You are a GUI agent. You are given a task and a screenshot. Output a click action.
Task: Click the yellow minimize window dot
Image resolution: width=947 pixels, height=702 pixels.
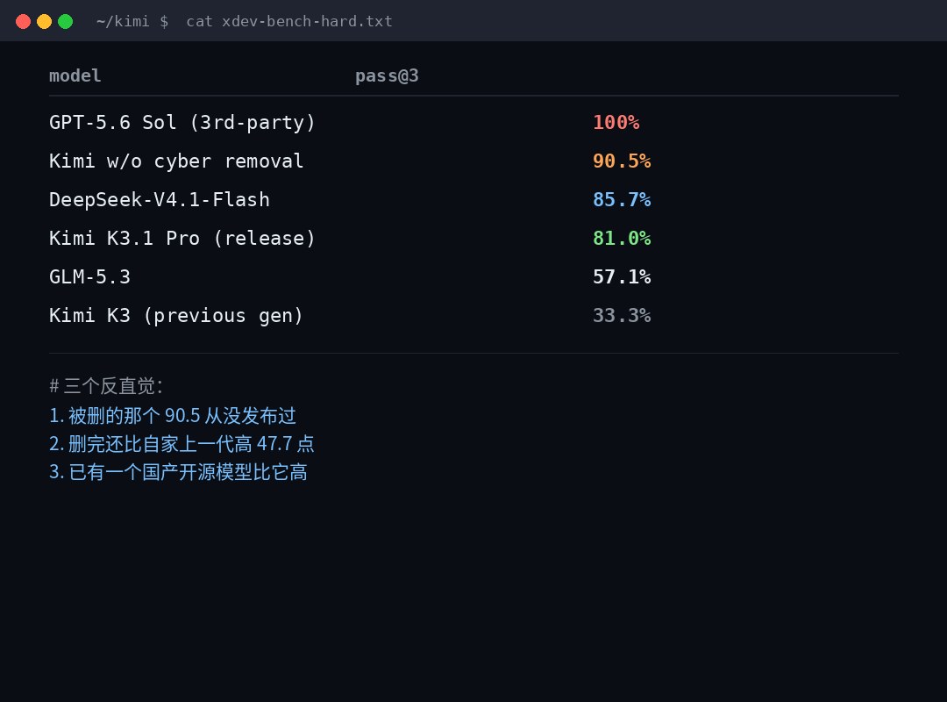(x=44, y=21)
